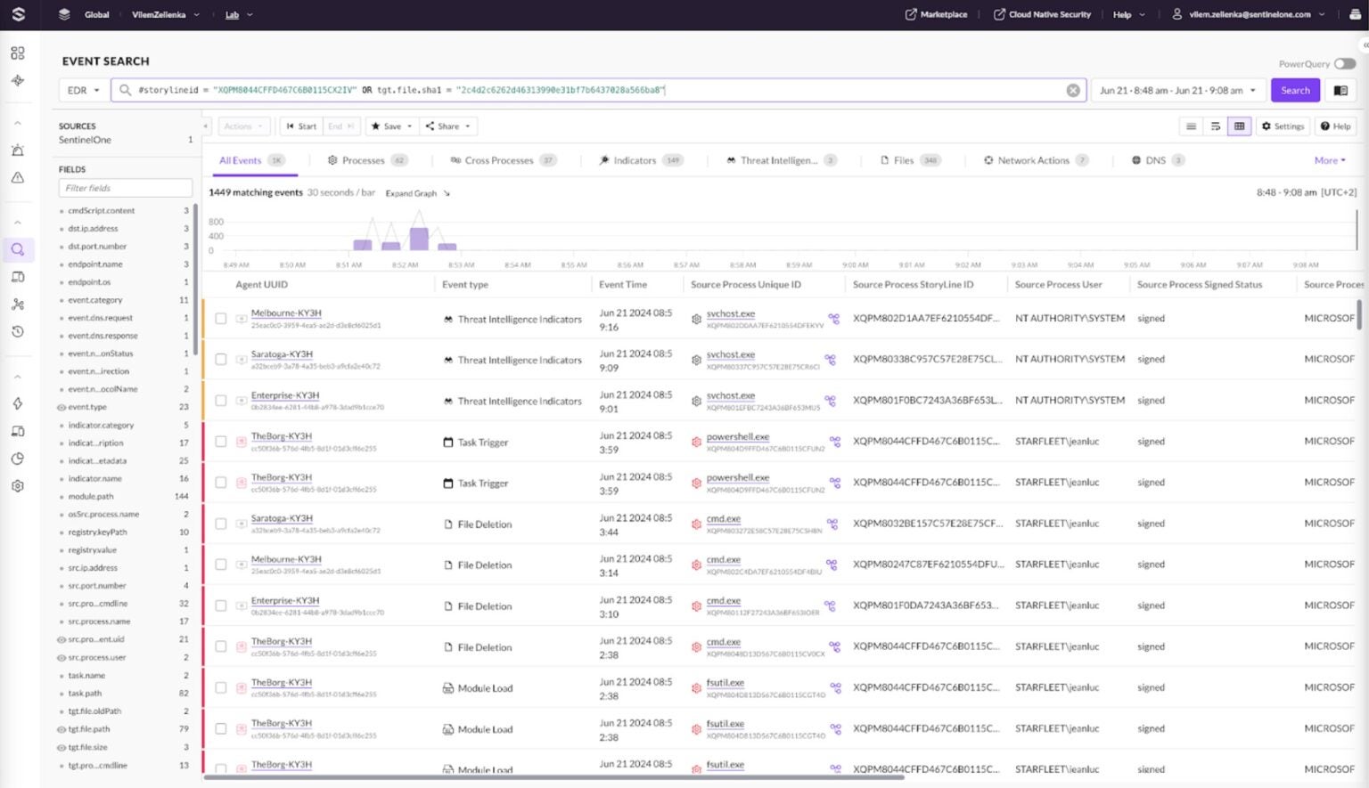Open the dashboard grid icon in left sidebar
Image resolution: width=1369 pixels, height=788 pixels.
point(18,53)
